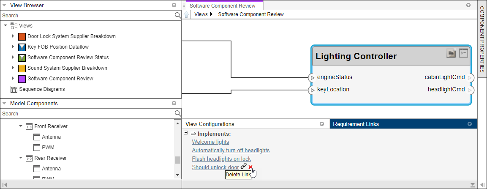Click the console icon on Lighting Controller

click(x=463, y=53)
